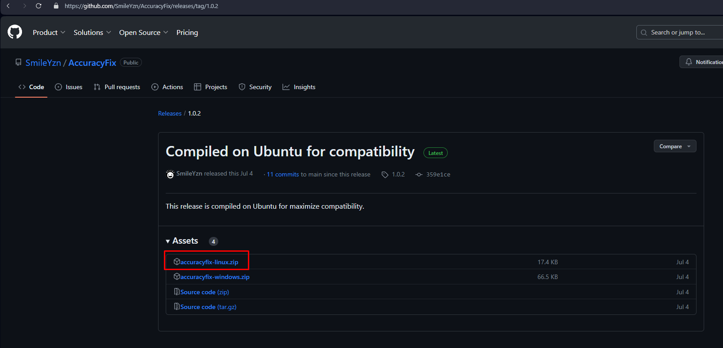Go to the Releases breadcrumb link
The width and height of the screenshot is (723, 348).
(x=170, y=113)
